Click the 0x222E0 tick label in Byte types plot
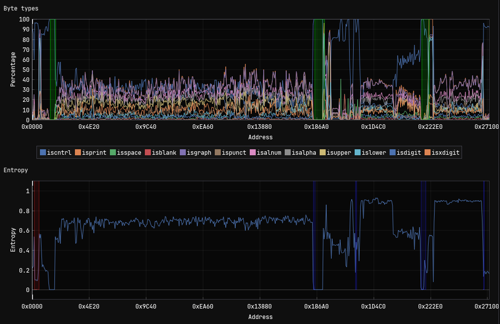500x324 pixels. 431,127
